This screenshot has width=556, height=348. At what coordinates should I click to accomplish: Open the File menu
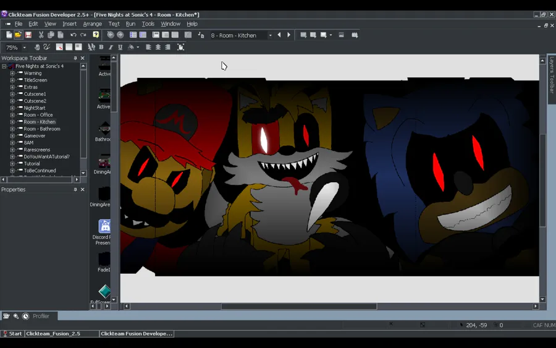pyautogui.click(x=19, y=23)
